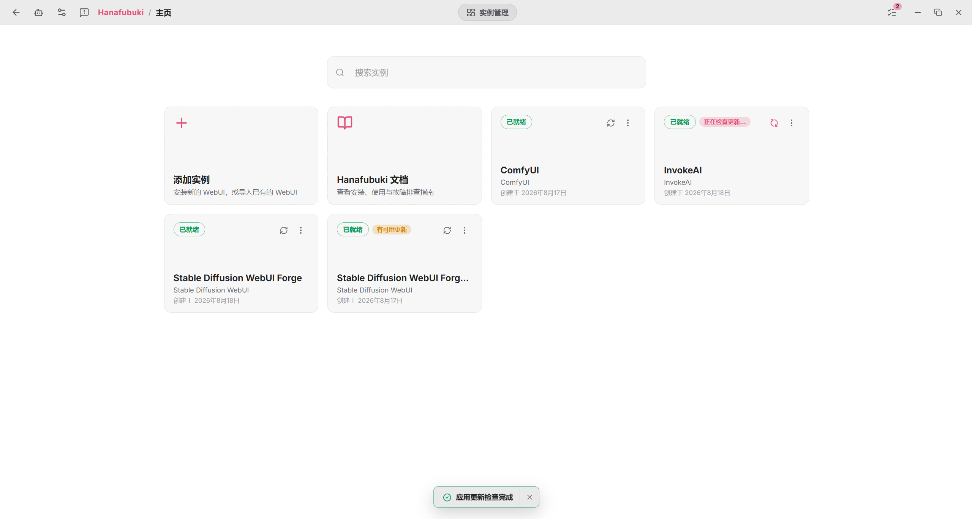
Task: Click the 有可用更新 badge
Action: coord(392,230)
